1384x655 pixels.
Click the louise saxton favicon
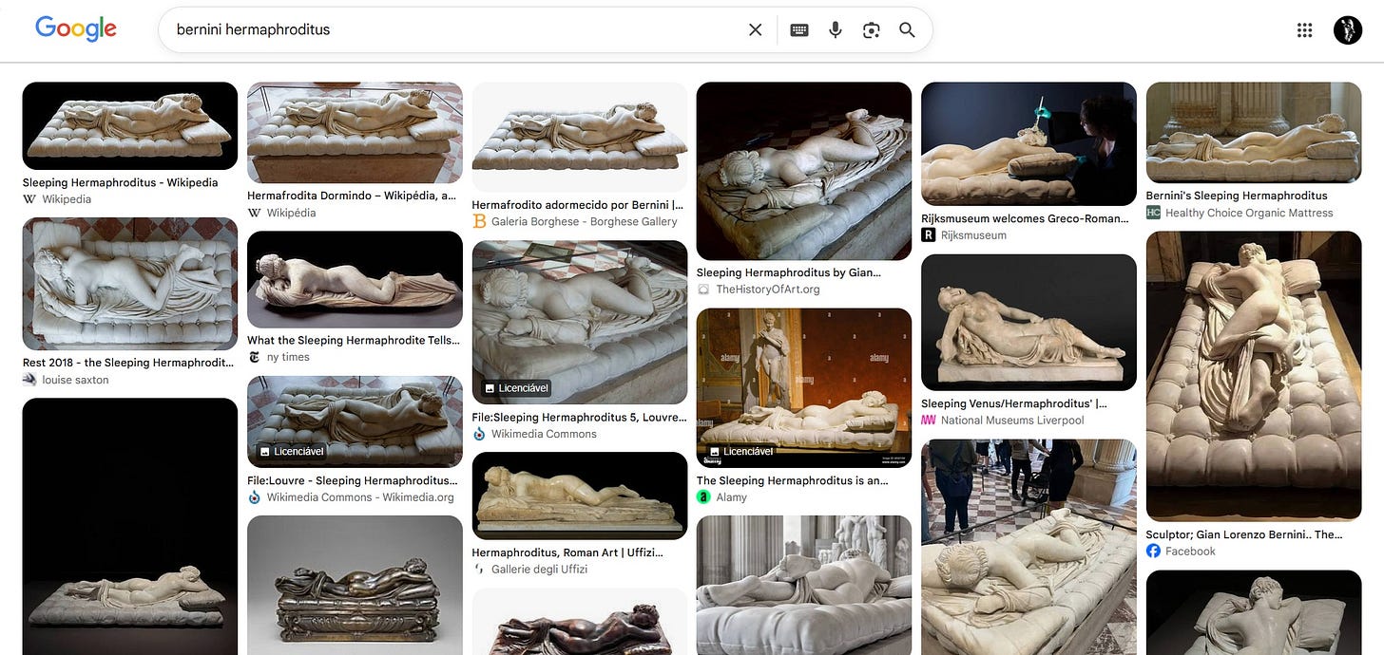29,380
